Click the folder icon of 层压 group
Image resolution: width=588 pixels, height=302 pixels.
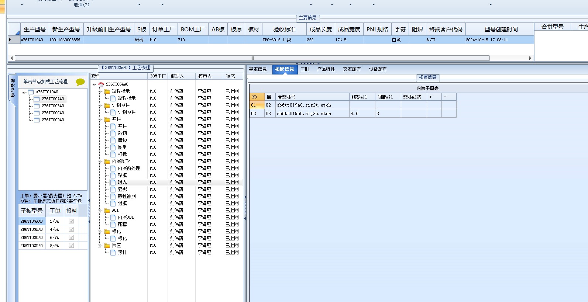[107, 245]
